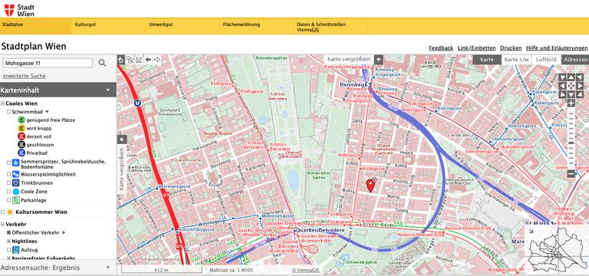Switch map to Luftbild view
This screenshot has height=276, width=589.
(x=546, y=60)
